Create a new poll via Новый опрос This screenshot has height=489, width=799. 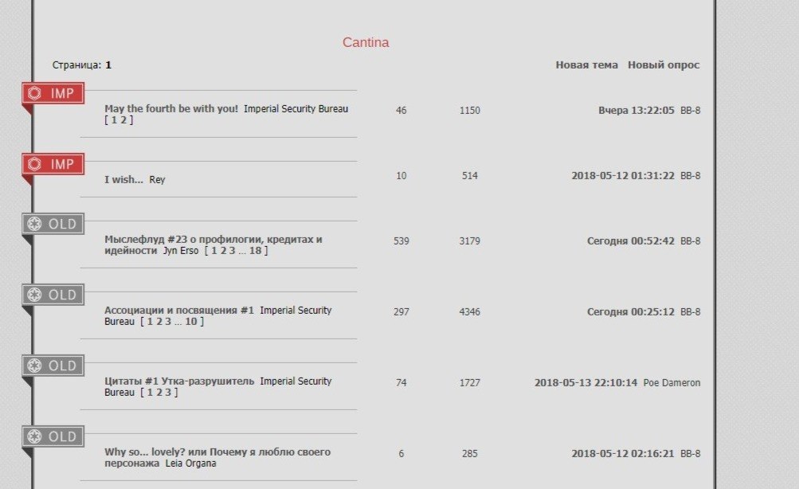click(x=664, y=65)
